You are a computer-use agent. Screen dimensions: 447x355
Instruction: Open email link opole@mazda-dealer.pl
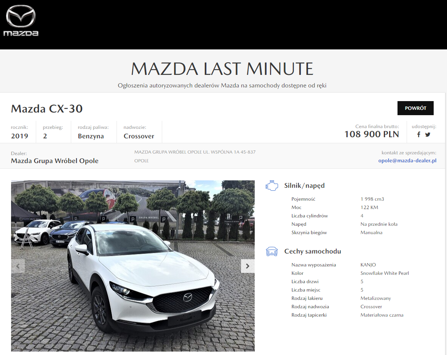407,160
